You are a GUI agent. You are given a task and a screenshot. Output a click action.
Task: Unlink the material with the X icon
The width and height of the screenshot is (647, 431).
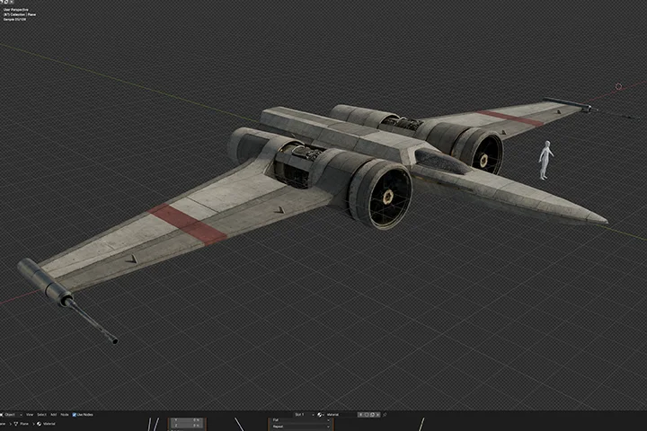(x=377, y=415)
